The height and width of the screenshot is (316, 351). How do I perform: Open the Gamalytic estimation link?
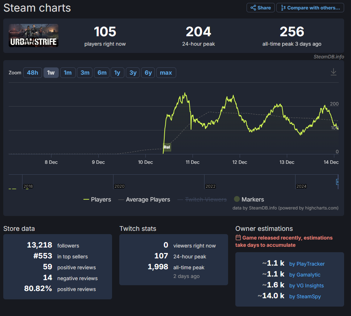click(x=305, y=275)
